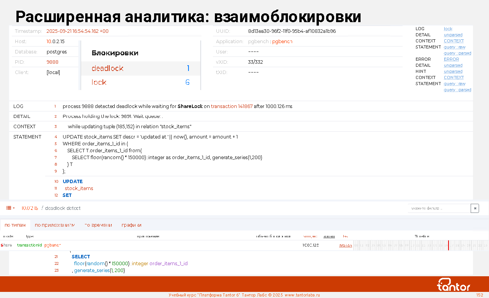Click the red marker on the Timeline
489x298 pixels.
click(x=448, y=245)
